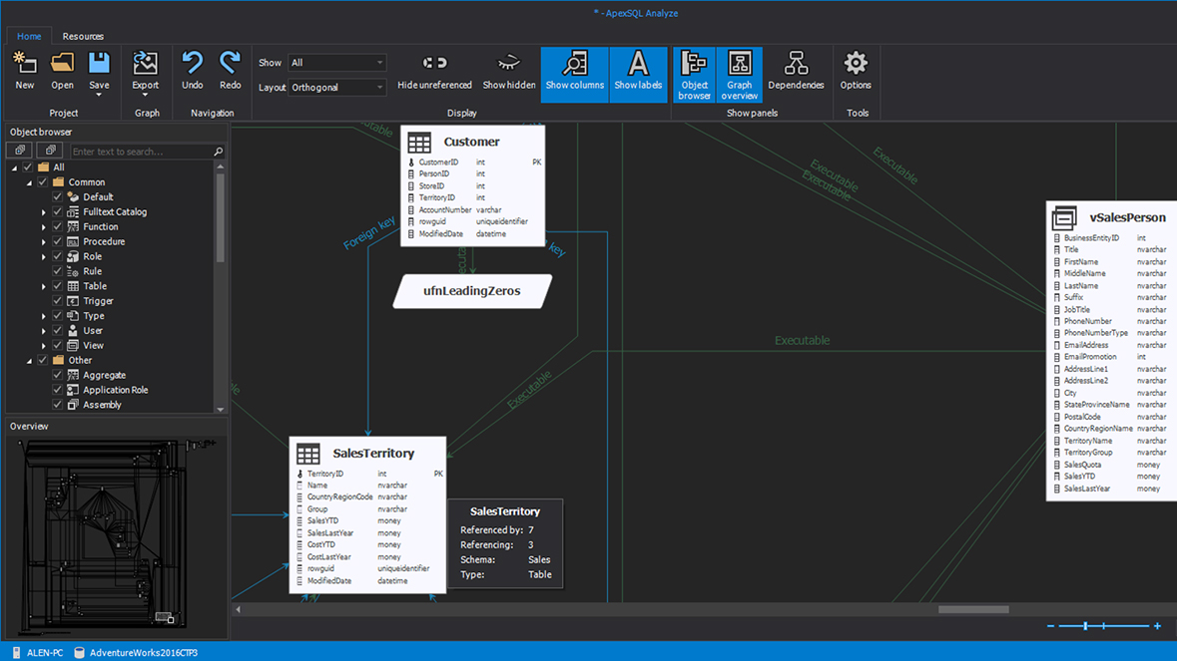Click the object browser vertical scrollbar
The width and height of the screenshot is (1177, 661).
pos(220,217)
